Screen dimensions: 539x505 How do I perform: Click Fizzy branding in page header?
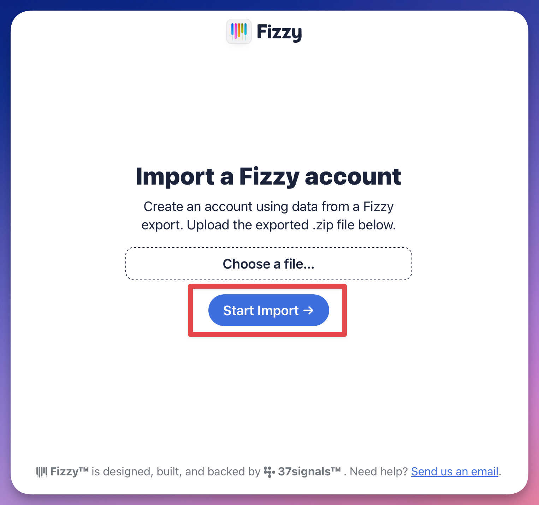coord(264,32)
